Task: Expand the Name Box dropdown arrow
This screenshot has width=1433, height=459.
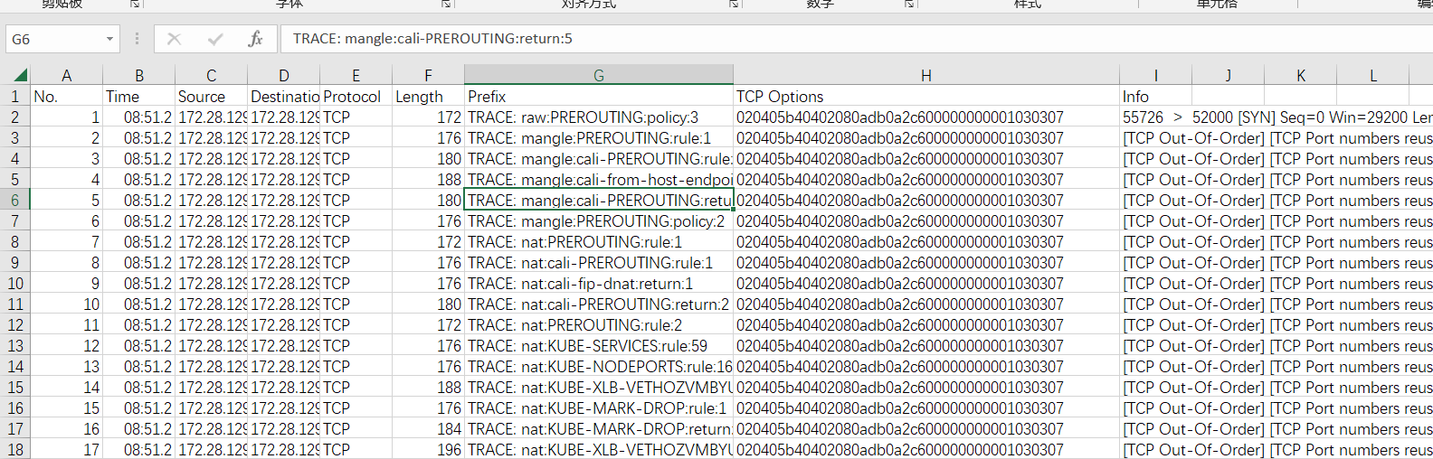Action: (109, 39)
